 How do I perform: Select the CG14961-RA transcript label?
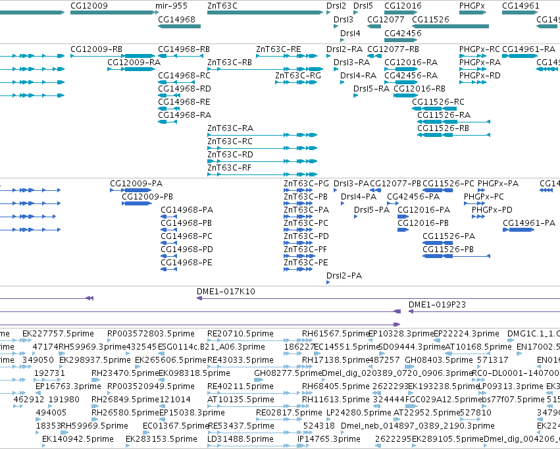pyautogui.click(x=529, y=49)
